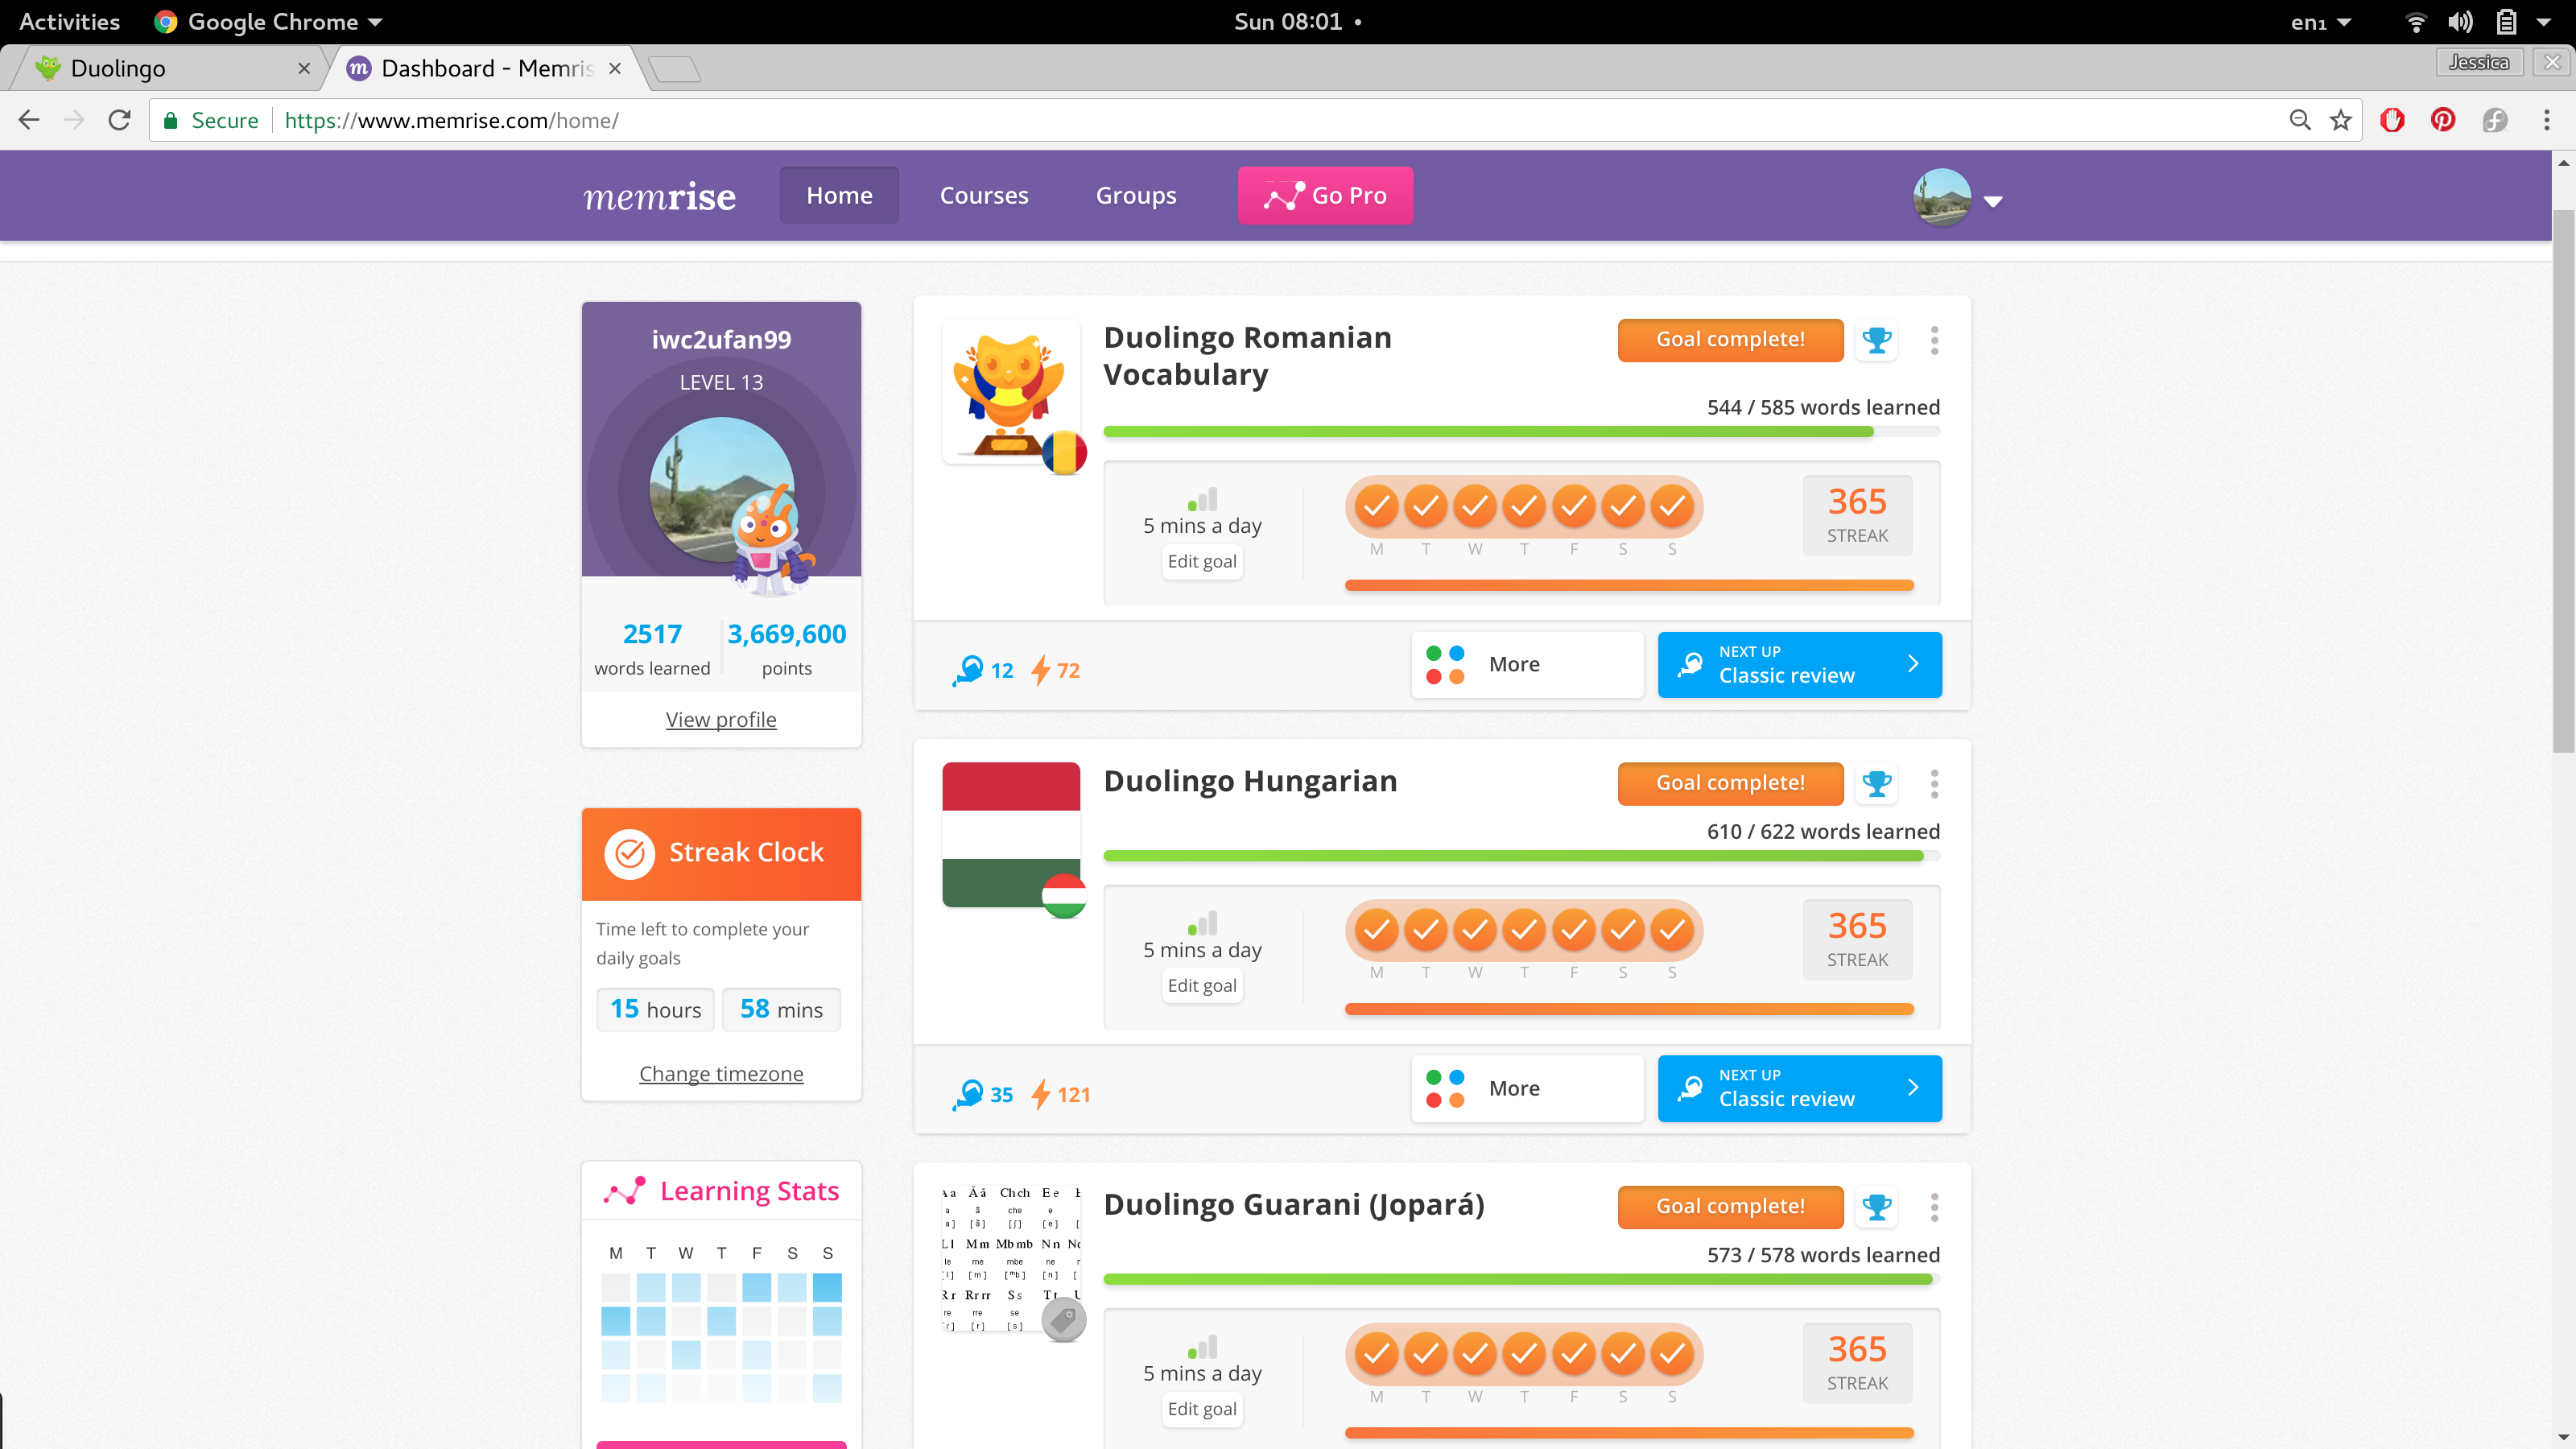
Task: Open three-dot options for Duolingo Guaraní course
Action: 1934,1207
